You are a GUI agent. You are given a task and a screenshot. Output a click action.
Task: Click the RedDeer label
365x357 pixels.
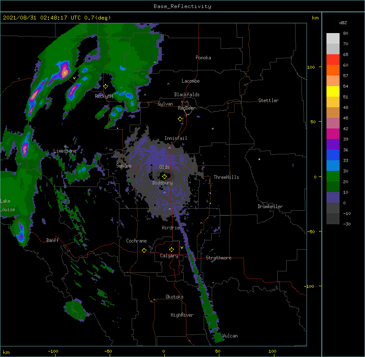(x=186, y=108)
